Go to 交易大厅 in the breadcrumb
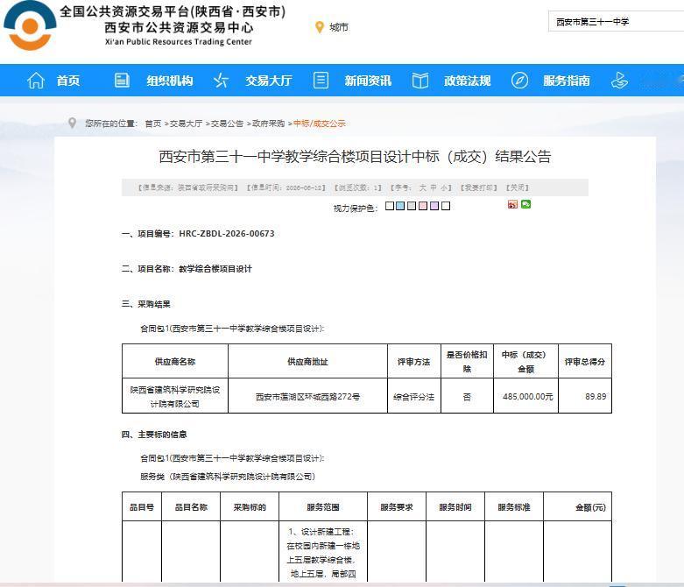 (x=186, y=124)
